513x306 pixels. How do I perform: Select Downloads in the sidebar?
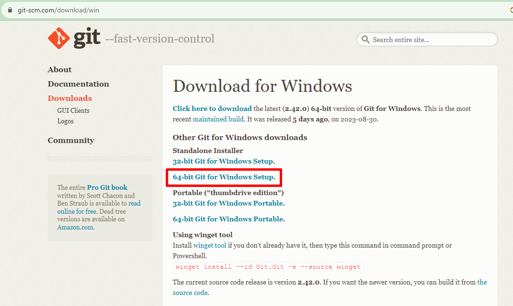coord(69,98)
